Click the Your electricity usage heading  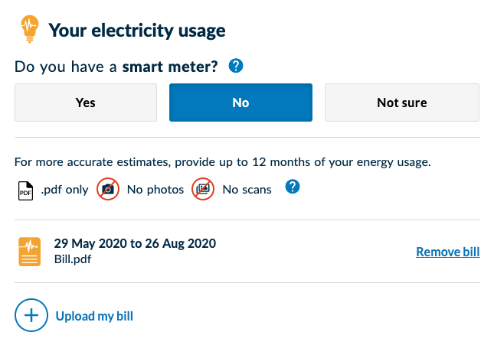pos(137,31)
